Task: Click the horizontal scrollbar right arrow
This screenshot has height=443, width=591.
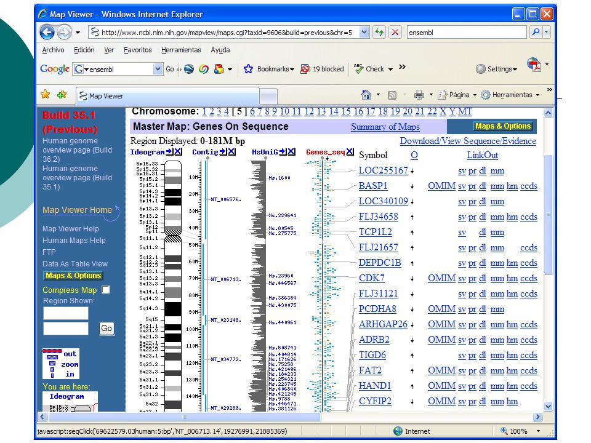Action: pos(537,417)
